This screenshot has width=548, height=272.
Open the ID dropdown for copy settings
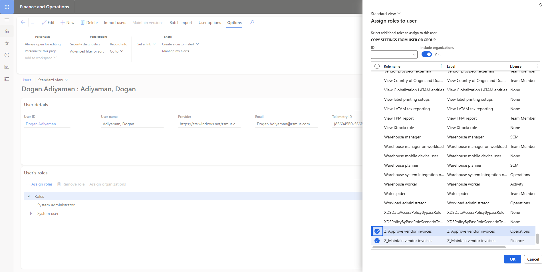coord(414,55)
